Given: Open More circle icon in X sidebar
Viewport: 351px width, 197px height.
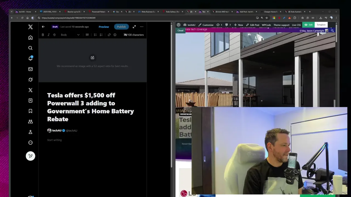Looking at the screenshot, I should tap(30, 143).
